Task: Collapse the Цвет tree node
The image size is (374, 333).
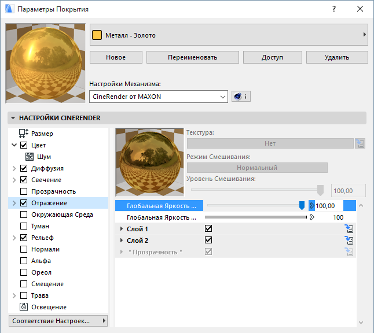Action: [x=14, y=145]
